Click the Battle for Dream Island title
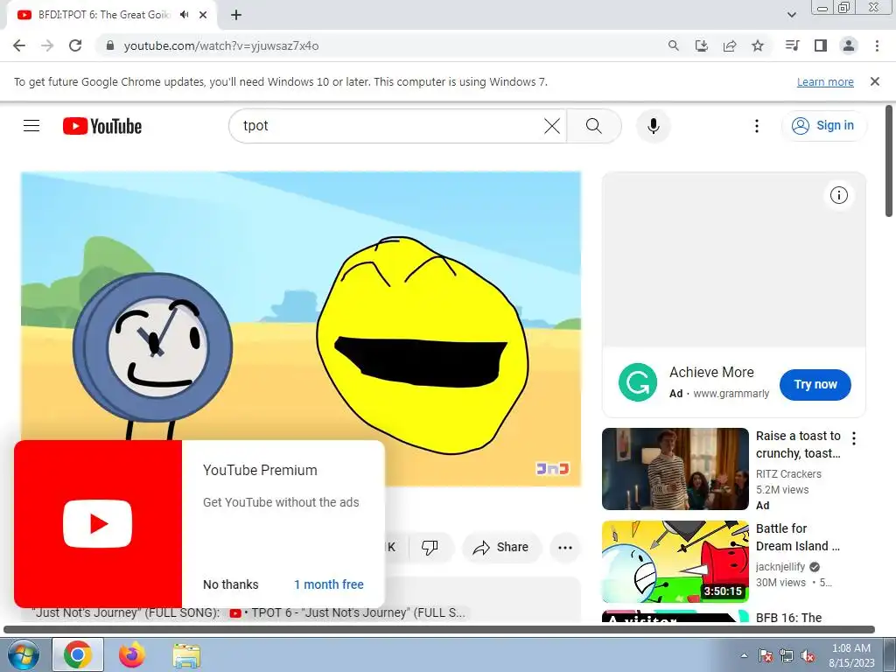 (798, 537)
